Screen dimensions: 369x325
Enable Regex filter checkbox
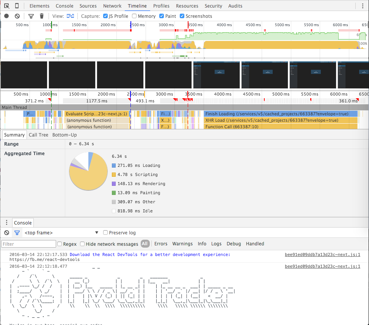pyautogui.click(x=60, y=244)
